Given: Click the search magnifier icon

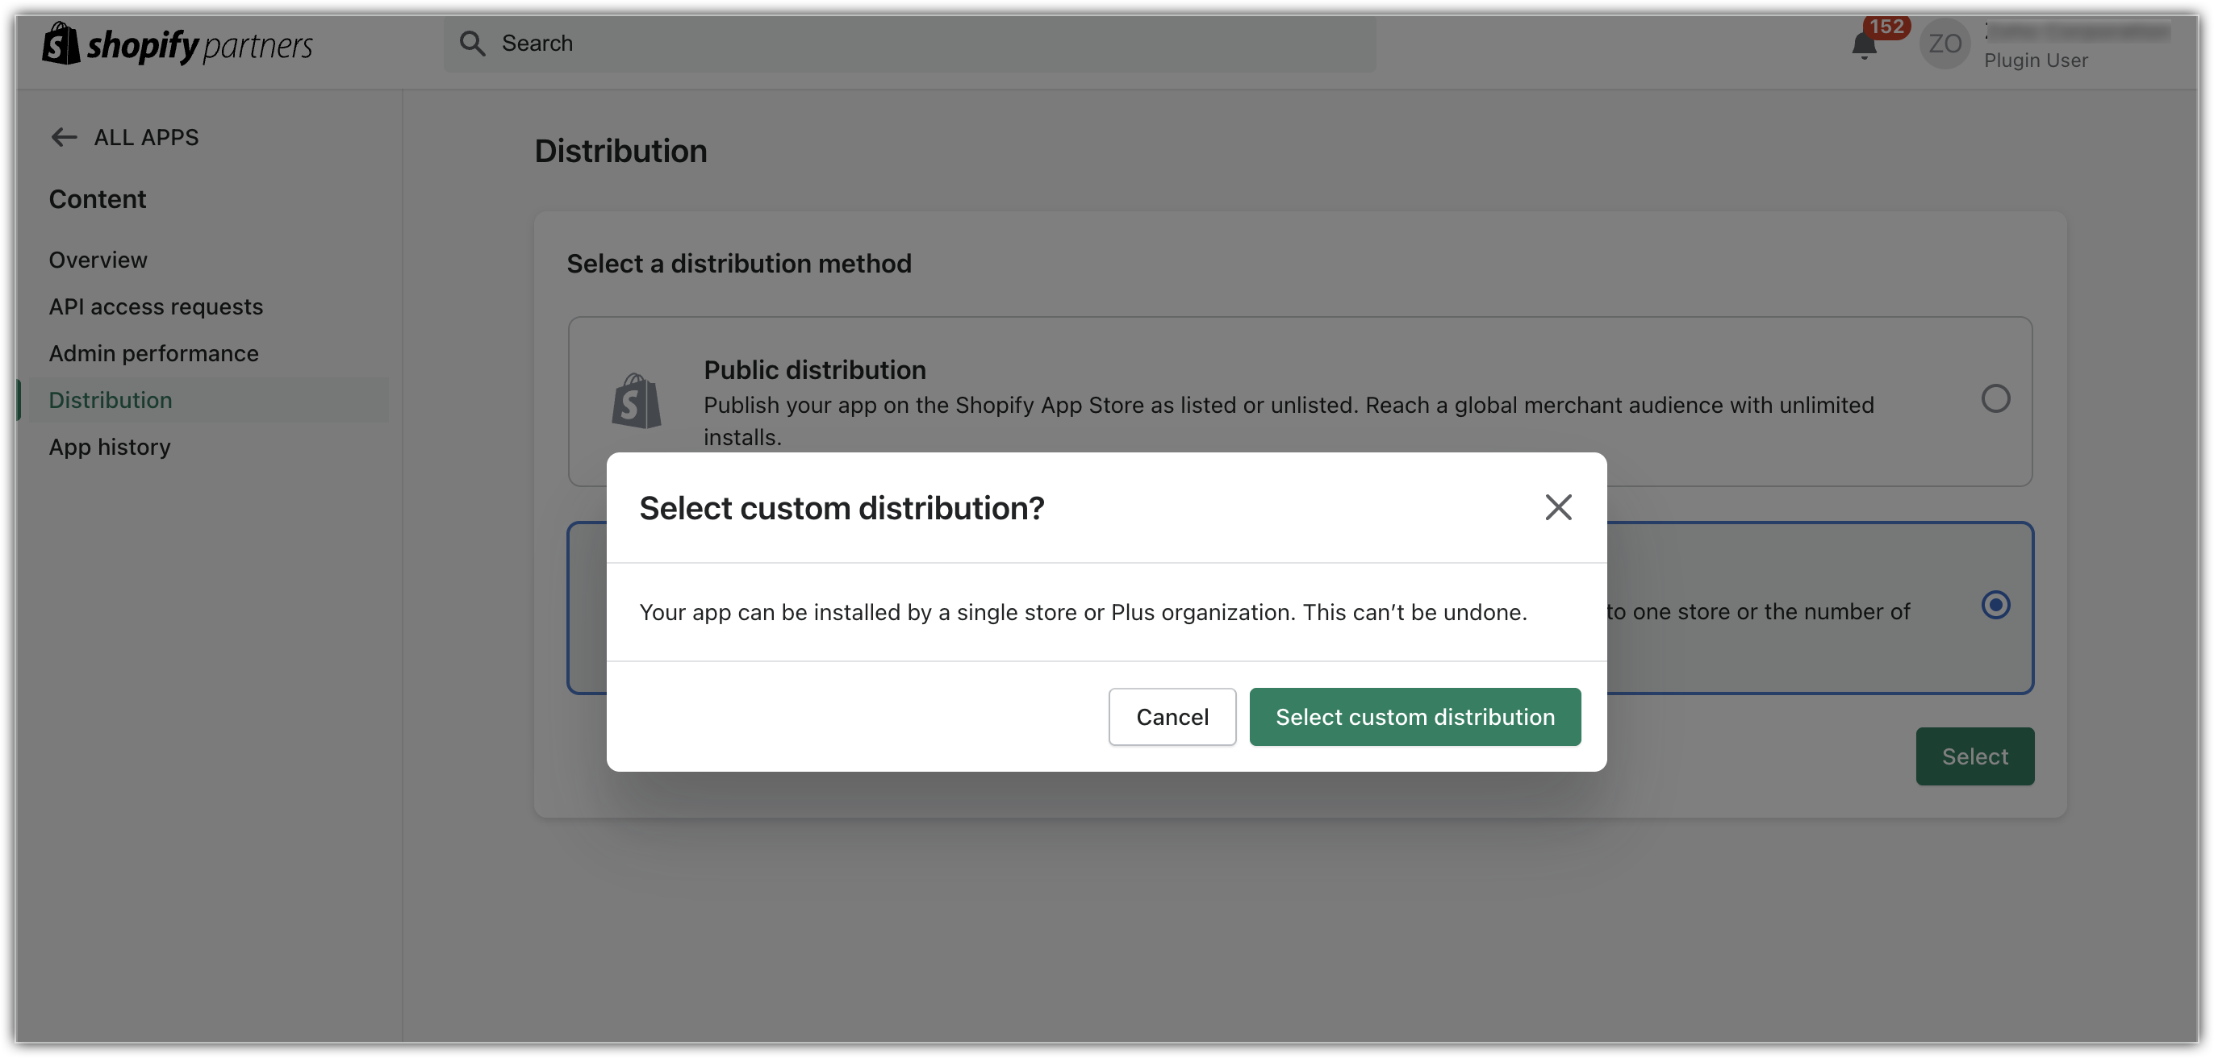Looking at the screenshot, I should (472, 44).
